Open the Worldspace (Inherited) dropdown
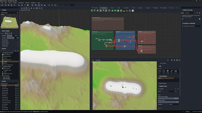This screenshot has width=202, height=113. (191, 26)
